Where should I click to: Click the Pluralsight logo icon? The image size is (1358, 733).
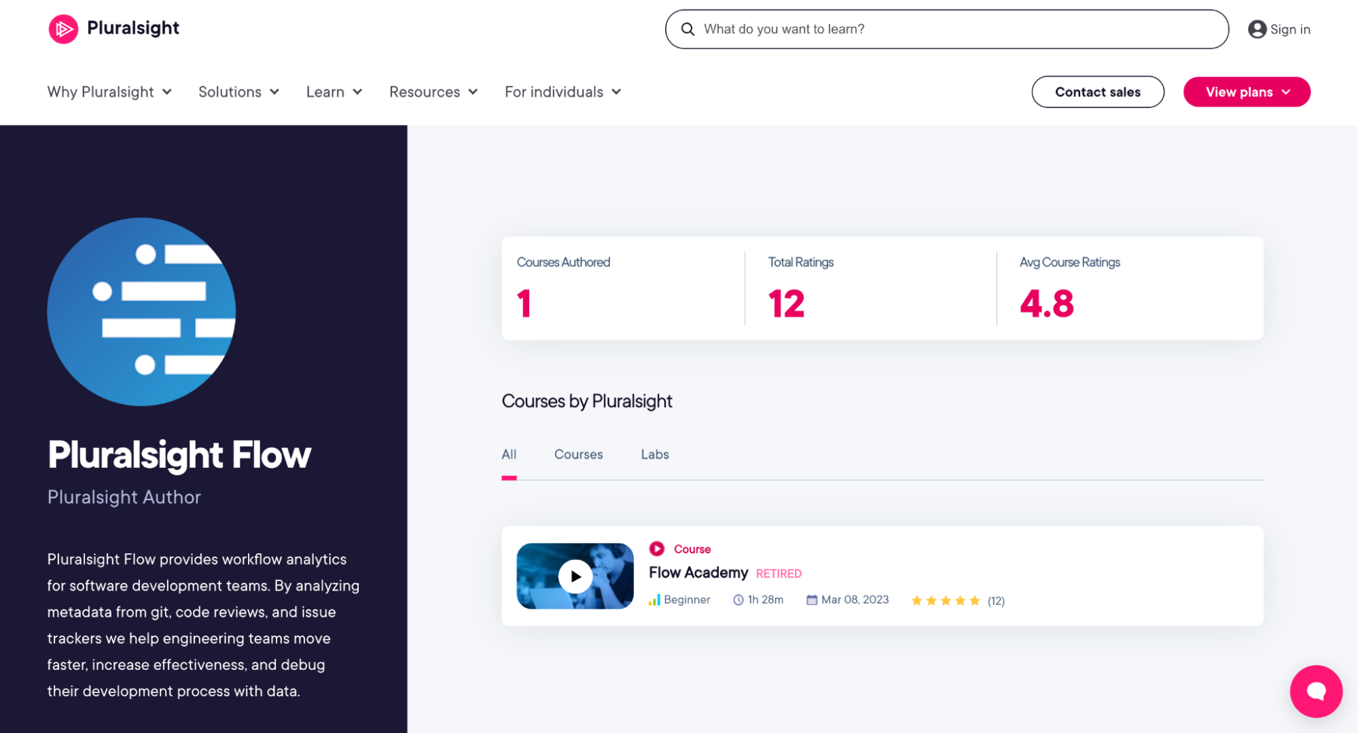tap(63, 29)
